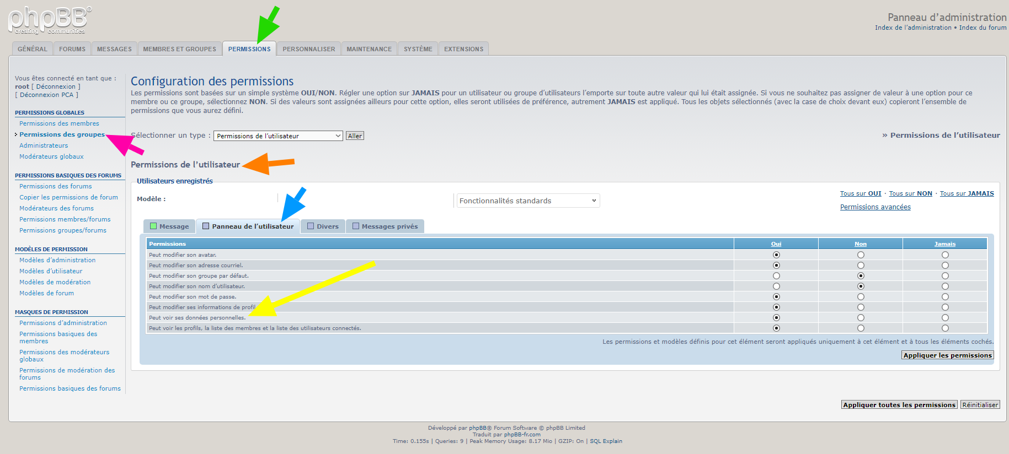Screen dimensions: 1009x454
Task: Click the 'Tous sur JAMAIS' link
Action: click(x=967, y=193)
